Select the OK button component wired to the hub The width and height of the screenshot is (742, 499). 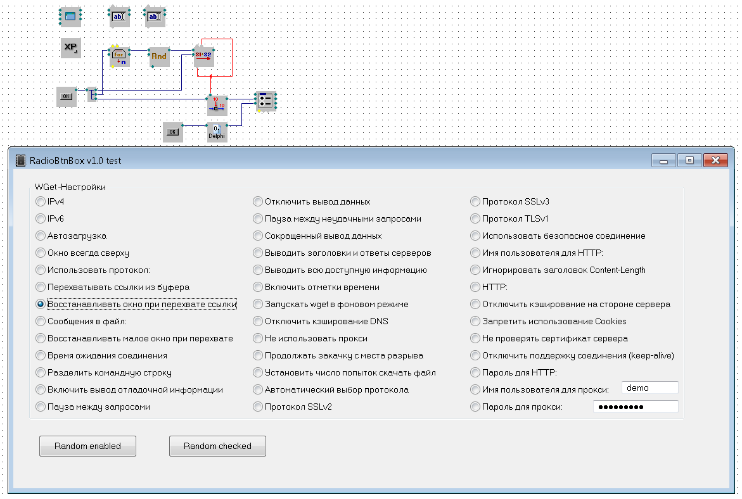(x=67, y=96)
